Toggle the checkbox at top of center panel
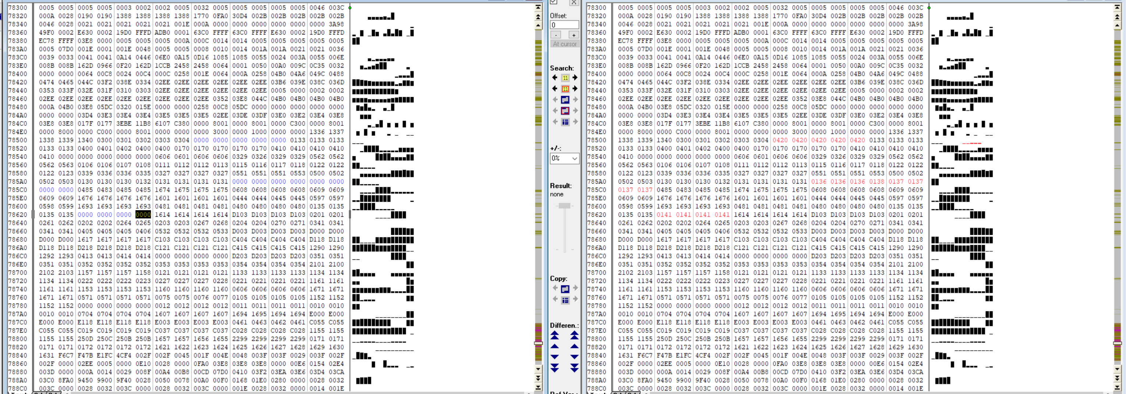Screen dimensions: 1126x394 (553, 2)
